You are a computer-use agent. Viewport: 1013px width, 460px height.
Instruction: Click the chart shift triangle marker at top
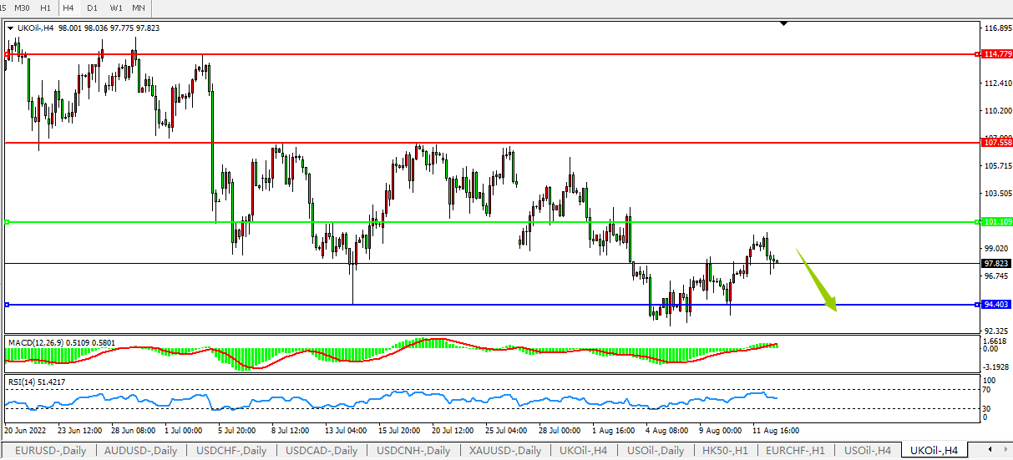click(x=783, y=24)
